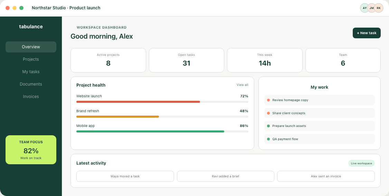Click the QA payment flow status dot
389x196 pixels.
tap(268, 139)
